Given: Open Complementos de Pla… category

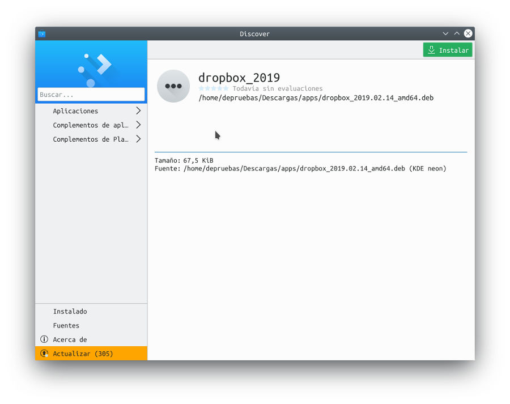Looking at the screenshot, I should (x=91, y=139).
